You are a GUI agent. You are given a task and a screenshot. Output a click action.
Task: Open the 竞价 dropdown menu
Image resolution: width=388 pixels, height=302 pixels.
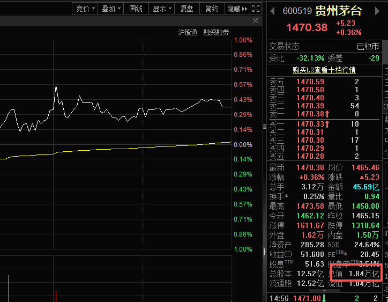click(x=85, y=9)
